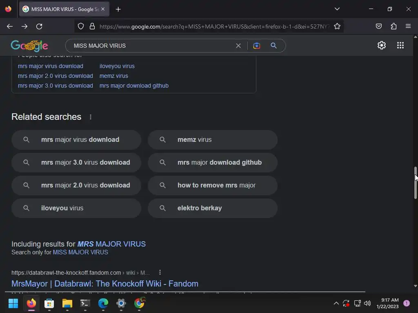Search by image with the camera icon
The height and width of the screenshot is (313, 418).
coord(256,46)
